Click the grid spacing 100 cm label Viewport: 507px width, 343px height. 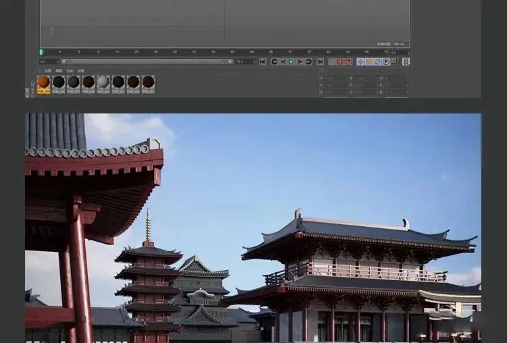click(x=391, y=44)
